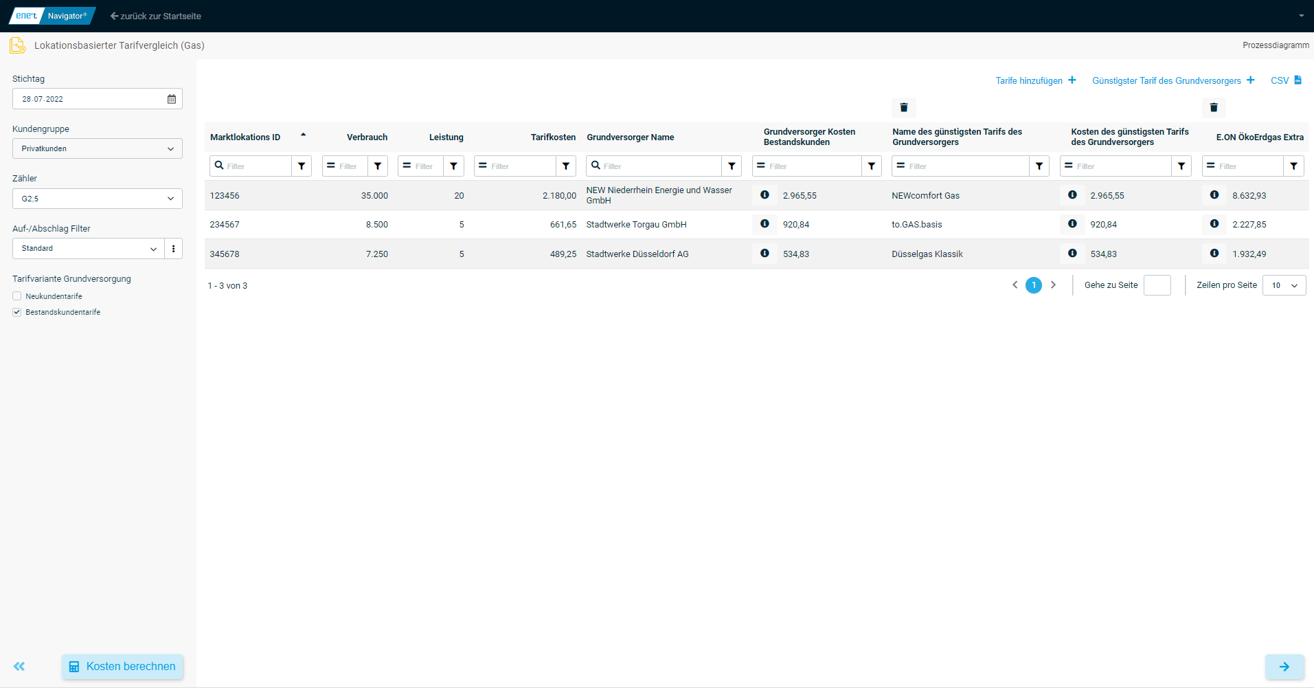Click filter funnel for Grundversorger Name column

732,166
